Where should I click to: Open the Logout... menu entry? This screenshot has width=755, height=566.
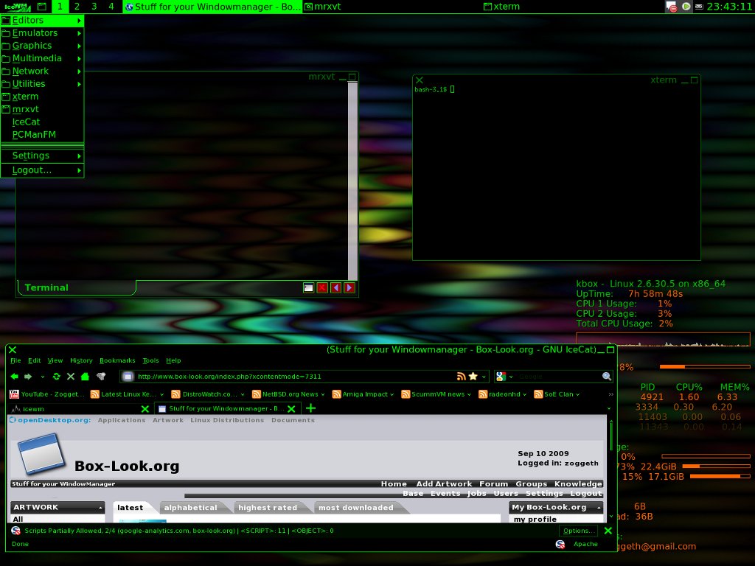(42, 170)
